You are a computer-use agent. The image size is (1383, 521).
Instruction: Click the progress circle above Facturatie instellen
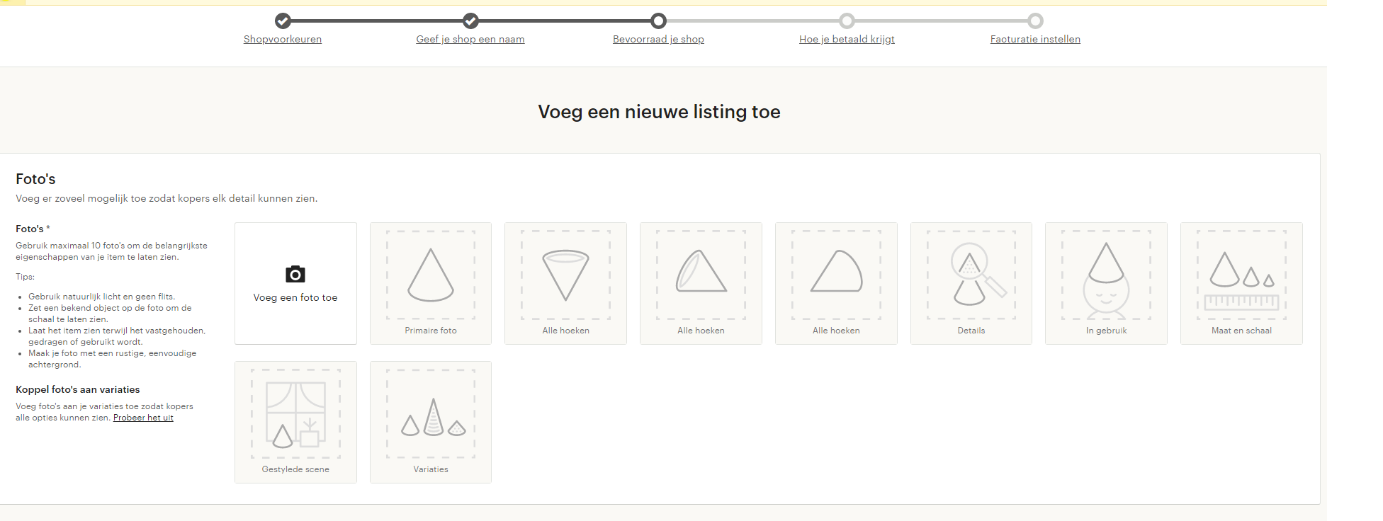(1035, 21)
